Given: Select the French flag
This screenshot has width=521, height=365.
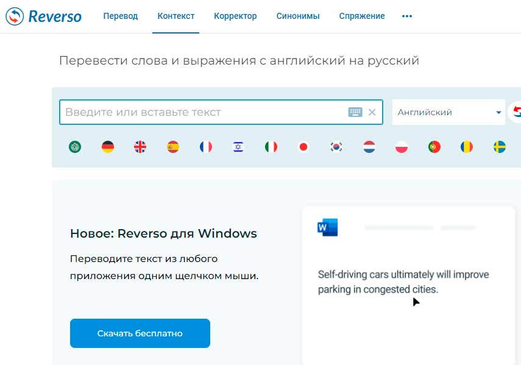Looking at the screenshot, I should [206, 147].
